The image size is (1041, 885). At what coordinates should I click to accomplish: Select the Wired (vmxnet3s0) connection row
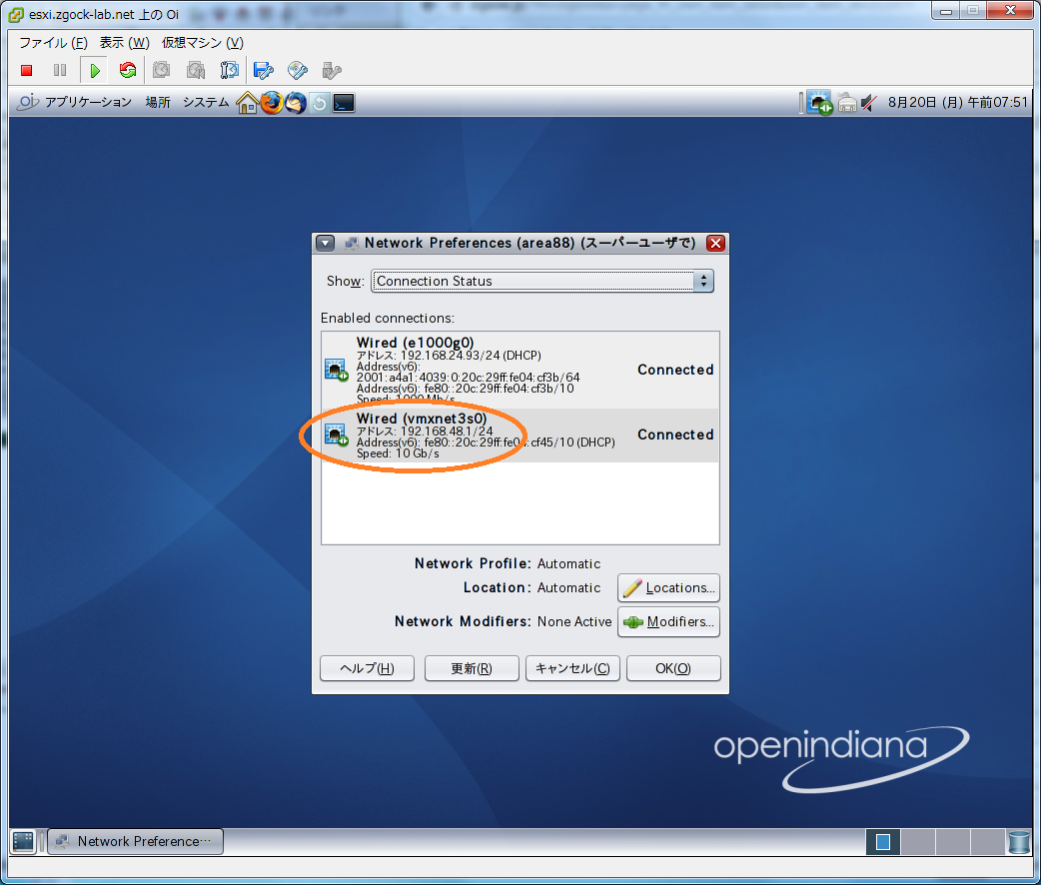click(520, 435)
